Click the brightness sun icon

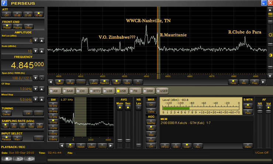point(270,35)
